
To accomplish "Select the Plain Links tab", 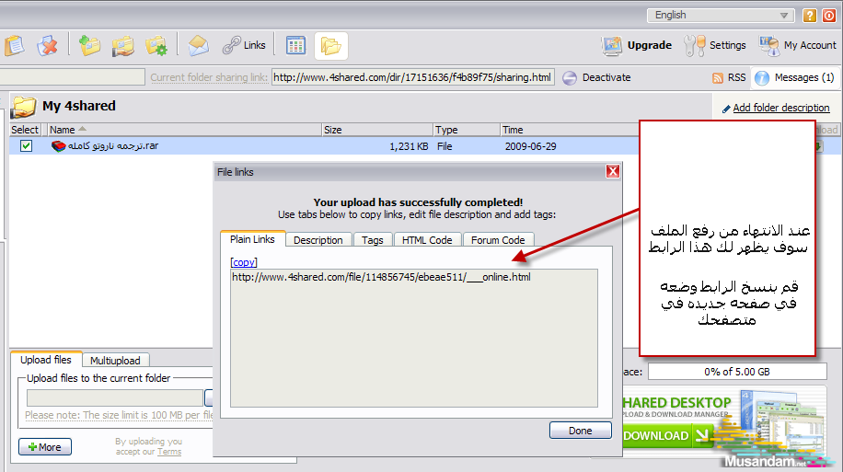I will pos(252,239).
